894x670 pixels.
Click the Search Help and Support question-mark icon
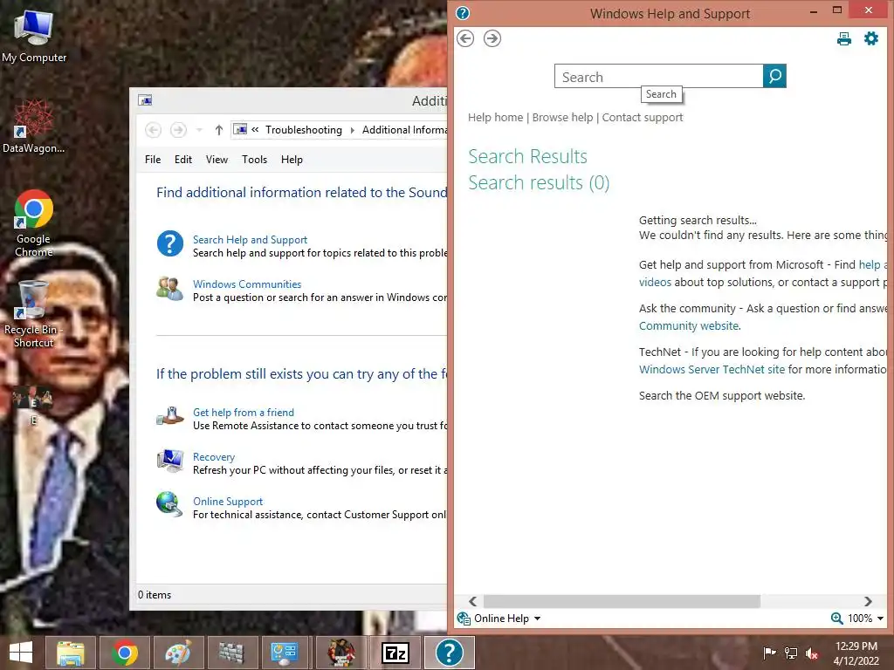170,244
